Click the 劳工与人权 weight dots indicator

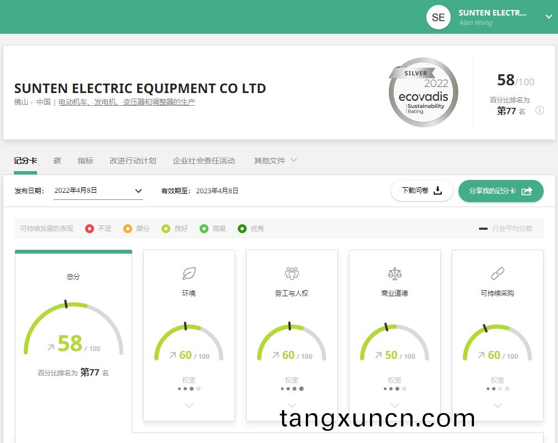click(x=292, y=389)
